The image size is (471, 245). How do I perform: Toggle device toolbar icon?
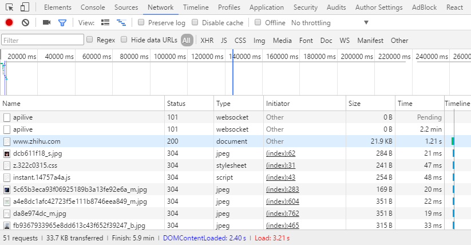click(x=25, y=7)
